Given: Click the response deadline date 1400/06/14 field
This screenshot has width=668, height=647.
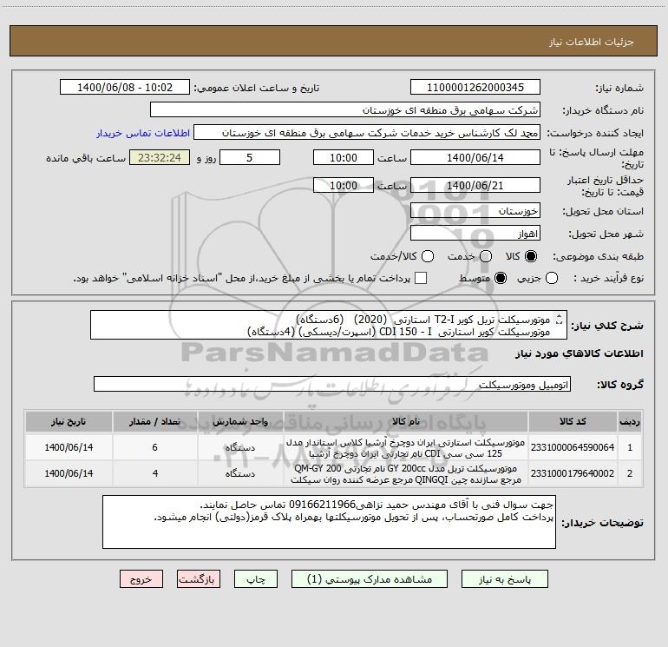Looking at the screenshot, I should coord(475,158).
